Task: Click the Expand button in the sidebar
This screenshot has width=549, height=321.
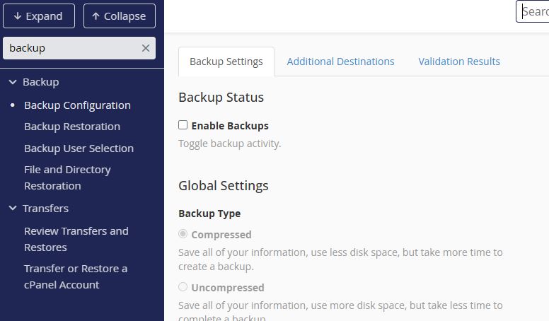Action: [x=39, y=16]
